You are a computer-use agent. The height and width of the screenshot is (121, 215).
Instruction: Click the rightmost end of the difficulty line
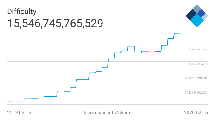(x=182, y=33)
